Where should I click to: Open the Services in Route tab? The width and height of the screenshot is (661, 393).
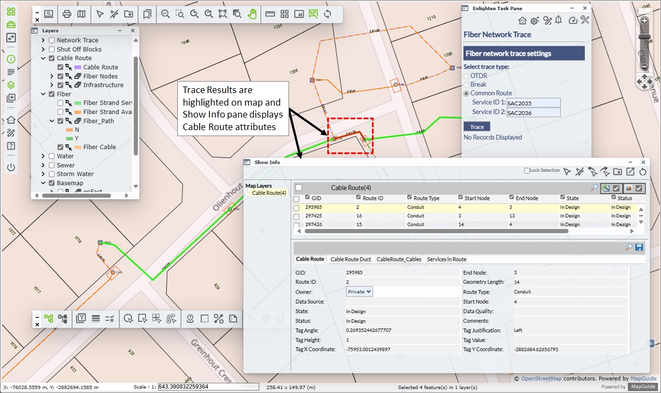coord(446,260)
